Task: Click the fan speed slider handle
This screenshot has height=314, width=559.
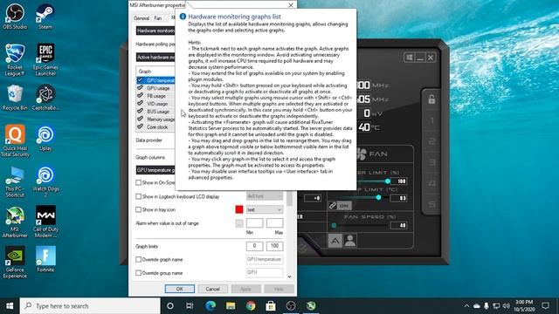Action: tap(334, 225)
